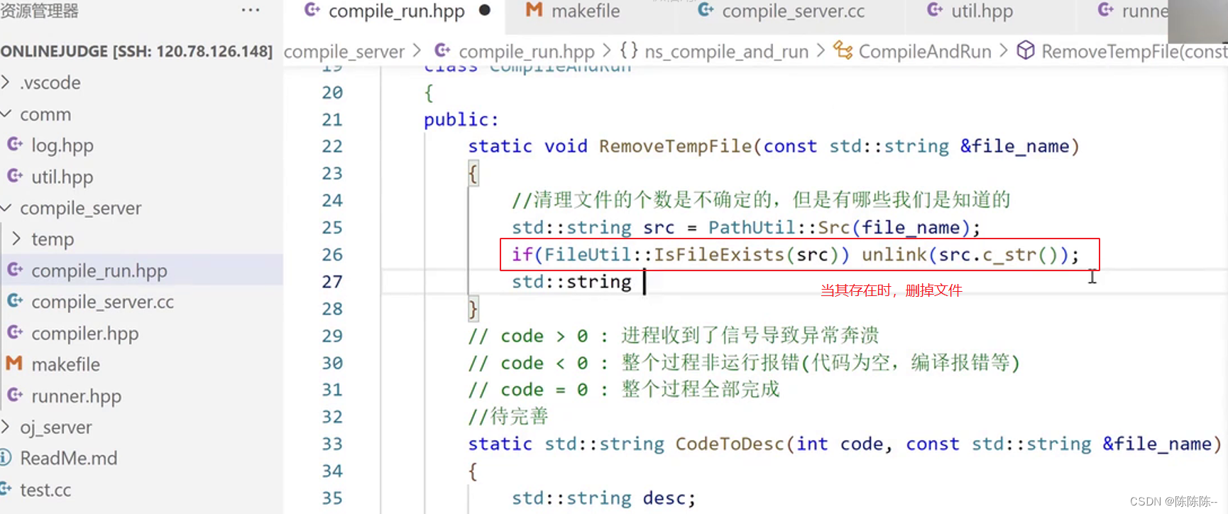Switch to compile_server.cc editor tab
This screenshot has width=1228, height=514.
(x=793, y=11)
